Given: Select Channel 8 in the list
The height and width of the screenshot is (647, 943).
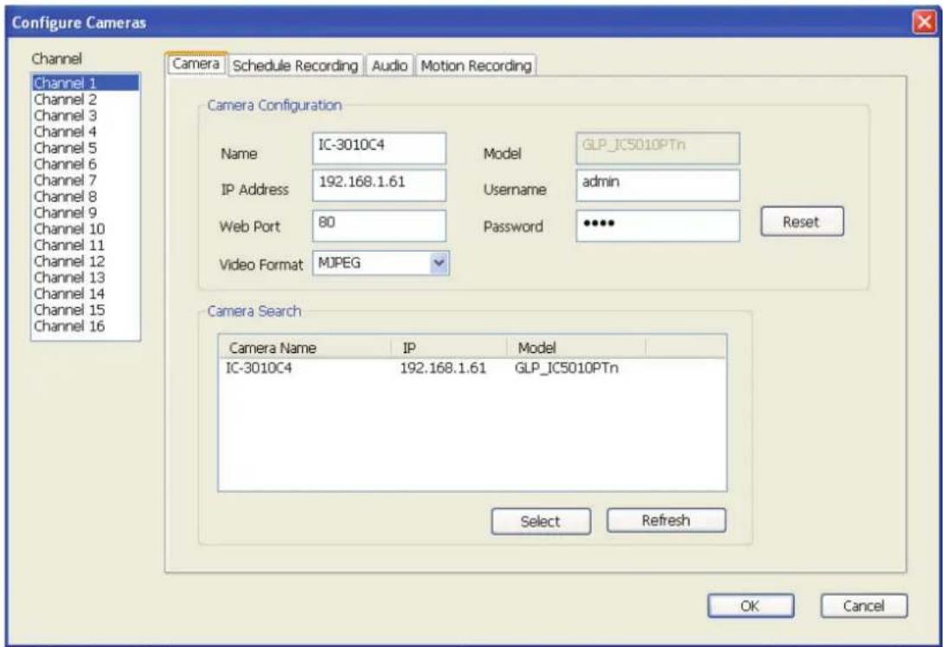Looking at the screenshot, I should tap(86, 196).
